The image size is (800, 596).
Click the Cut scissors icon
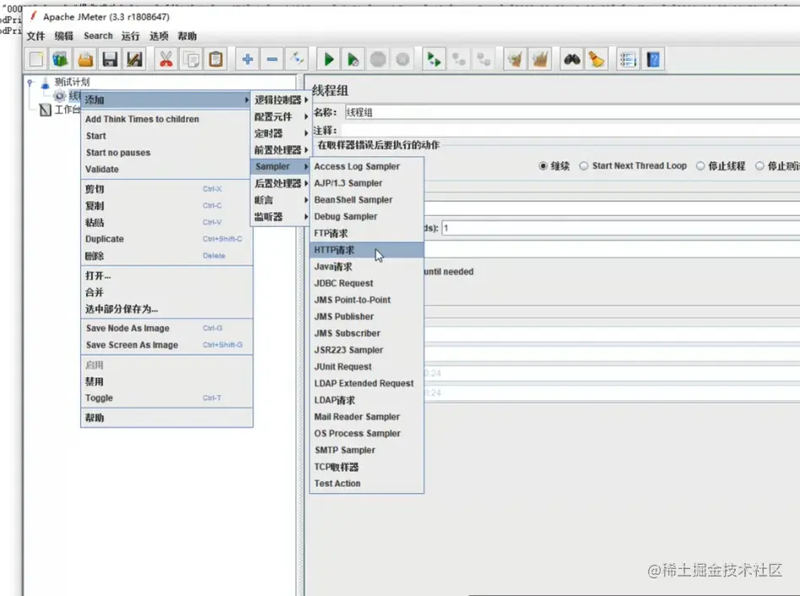165,59
